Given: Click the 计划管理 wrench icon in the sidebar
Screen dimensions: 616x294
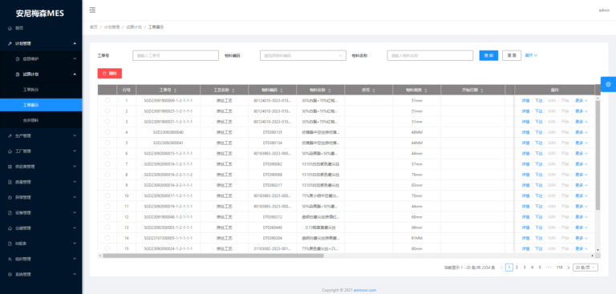Looking at the screenshot, I should click(x=10, y=43).
